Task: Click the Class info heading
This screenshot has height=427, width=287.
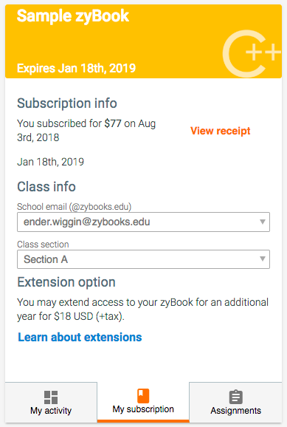Action: 46,187
